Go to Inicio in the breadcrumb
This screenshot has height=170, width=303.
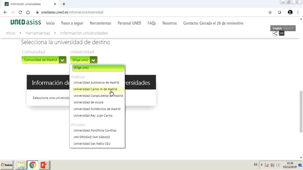tap(11, 33)
